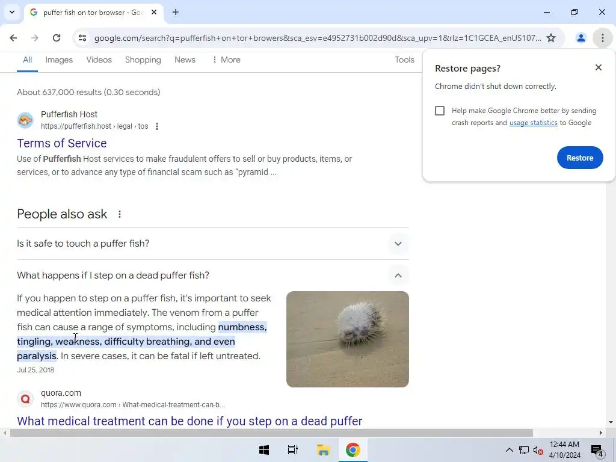
Task: Open a new tab with plus button
Action: [176, 12]
